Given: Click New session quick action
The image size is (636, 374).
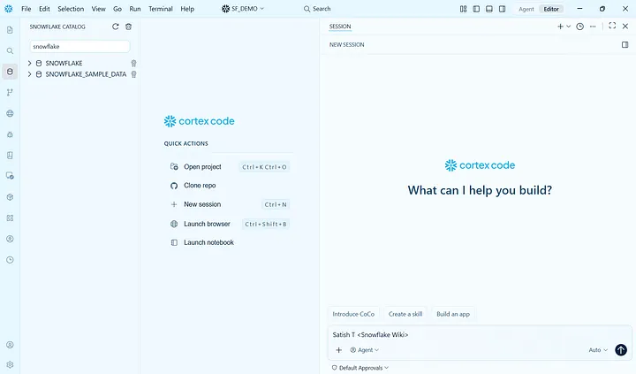Looking at the screenshot, I should (x=230, y=204).
